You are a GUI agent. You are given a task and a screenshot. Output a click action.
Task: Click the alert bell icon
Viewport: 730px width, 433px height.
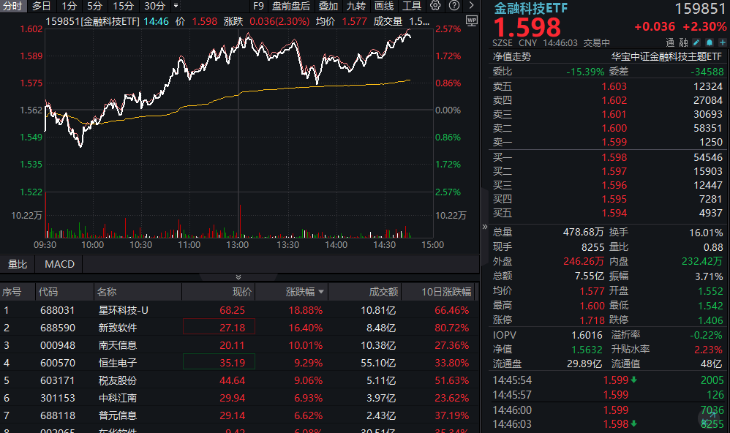coord(710,42)
